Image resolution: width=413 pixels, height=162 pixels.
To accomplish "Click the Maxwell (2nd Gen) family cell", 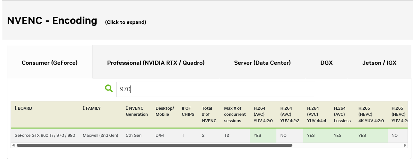I will (100, 136).
